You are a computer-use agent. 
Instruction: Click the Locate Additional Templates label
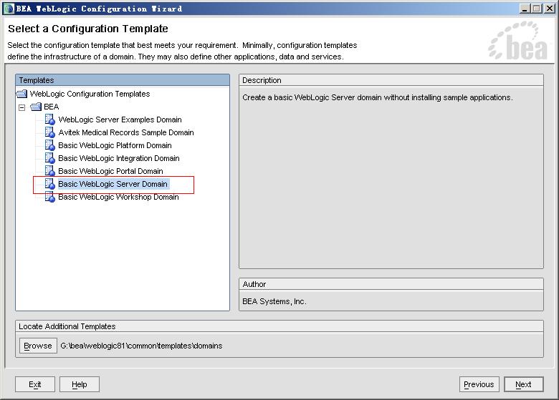pyautogui.click(x=67, y=326)
